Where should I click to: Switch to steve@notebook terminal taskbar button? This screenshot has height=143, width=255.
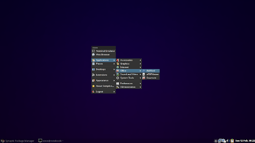[51, 141]
